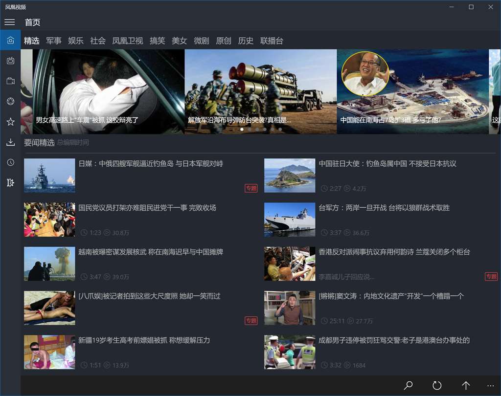This screenshot has height=396, width=501.
Task: Open headline 新疆19岁考生高考前
Action: (144, 340)
